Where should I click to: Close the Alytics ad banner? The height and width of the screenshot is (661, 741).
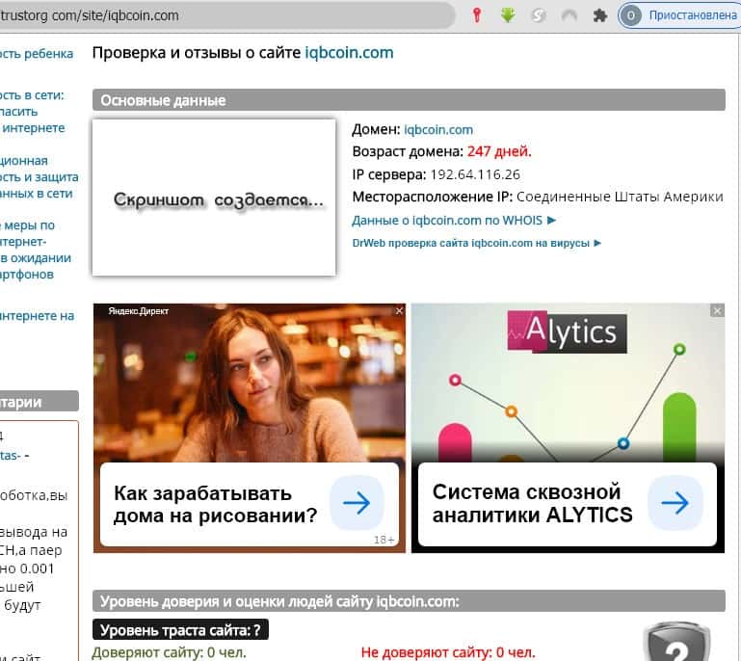[717, 310]
